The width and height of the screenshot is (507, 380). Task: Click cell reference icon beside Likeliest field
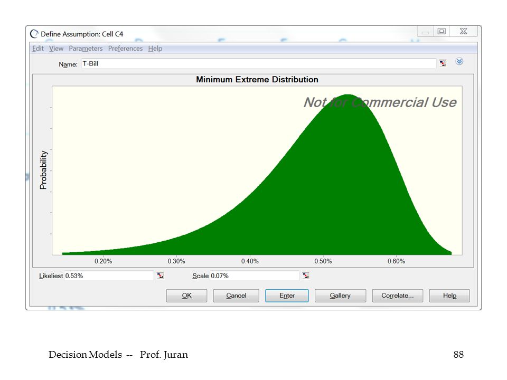[160, 275]
